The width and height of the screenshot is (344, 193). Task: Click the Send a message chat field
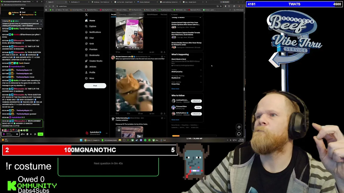(11, 134)
